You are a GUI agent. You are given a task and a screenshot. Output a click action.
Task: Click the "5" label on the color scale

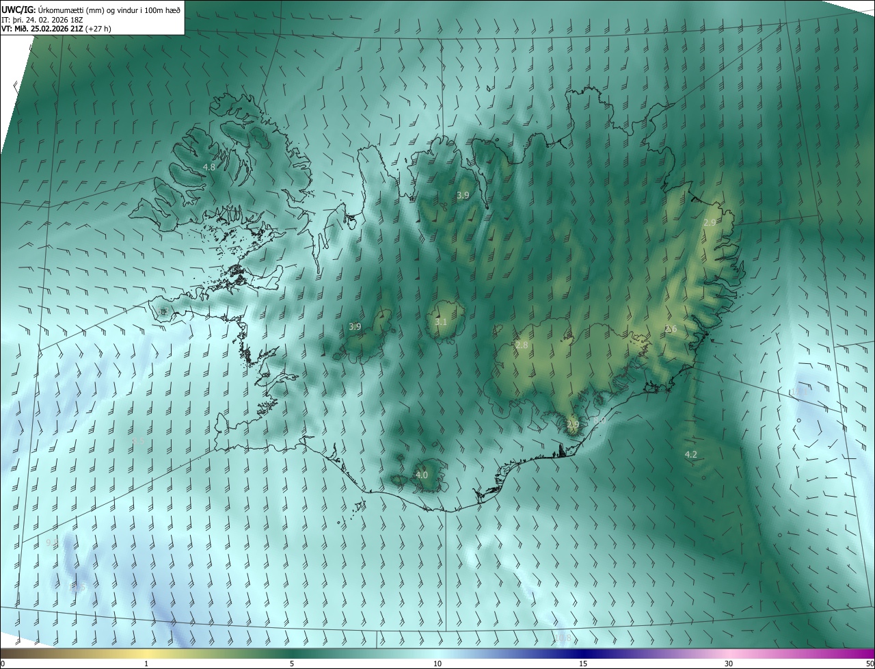click(292, 664)
